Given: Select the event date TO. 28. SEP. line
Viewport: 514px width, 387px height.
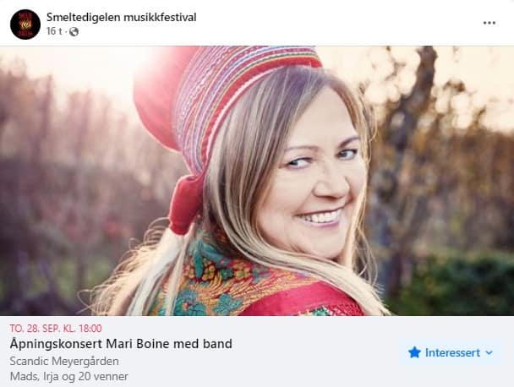Looking at the screenshot, I should [x=57, y=327].
